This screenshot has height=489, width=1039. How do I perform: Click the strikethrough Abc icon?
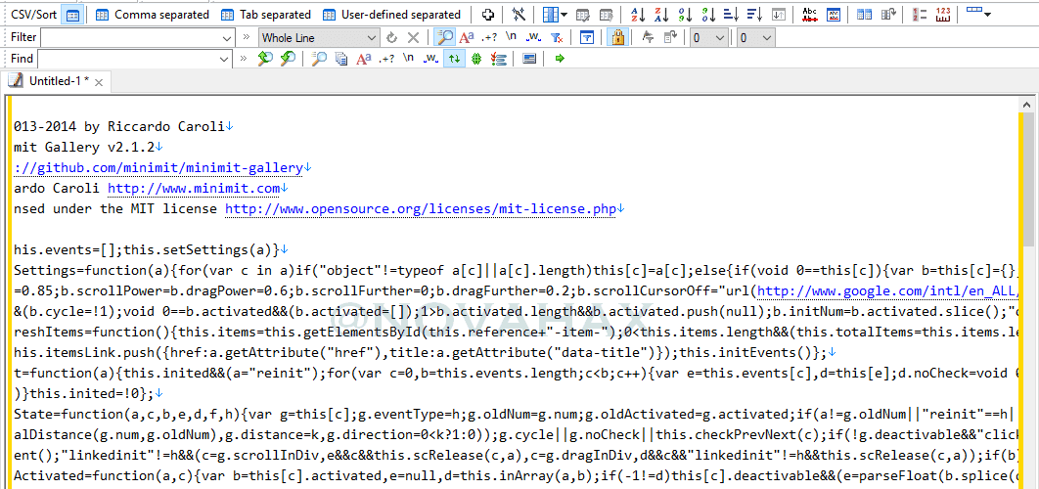click(x=809, y=14)
